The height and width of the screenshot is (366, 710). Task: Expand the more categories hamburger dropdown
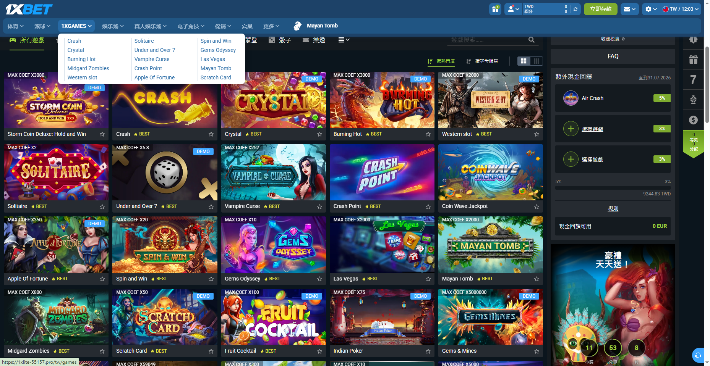pyautogui.click(x=344, y=40)
